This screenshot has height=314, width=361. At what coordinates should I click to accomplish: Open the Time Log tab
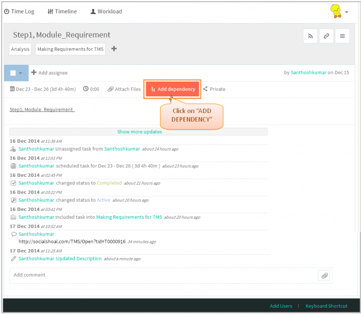(x=19, y=12)
